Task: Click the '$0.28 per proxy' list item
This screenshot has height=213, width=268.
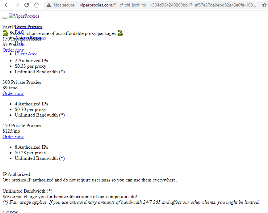Action: pyautogui.click(x=31, y=153)
